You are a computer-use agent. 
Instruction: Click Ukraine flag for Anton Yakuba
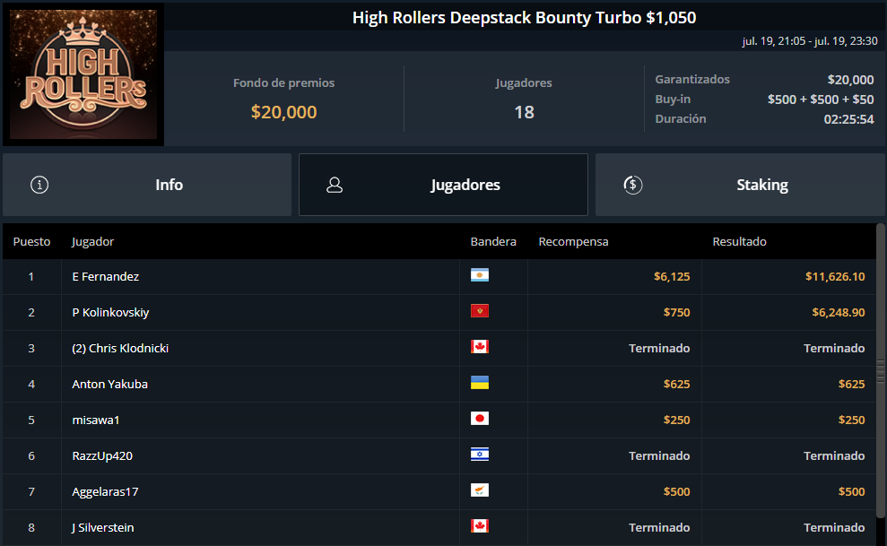coord(480,383)
